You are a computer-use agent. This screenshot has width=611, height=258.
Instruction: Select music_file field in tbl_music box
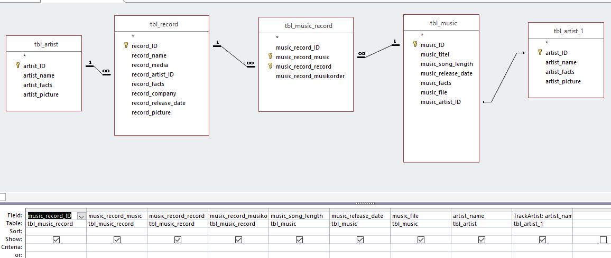[x=434, y=92]
